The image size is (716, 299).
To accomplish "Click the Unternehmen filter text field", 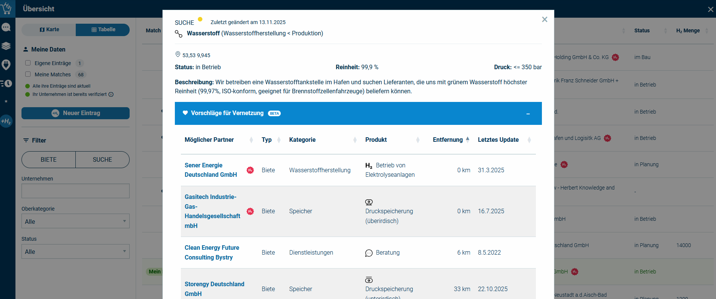I will (75, 191).
